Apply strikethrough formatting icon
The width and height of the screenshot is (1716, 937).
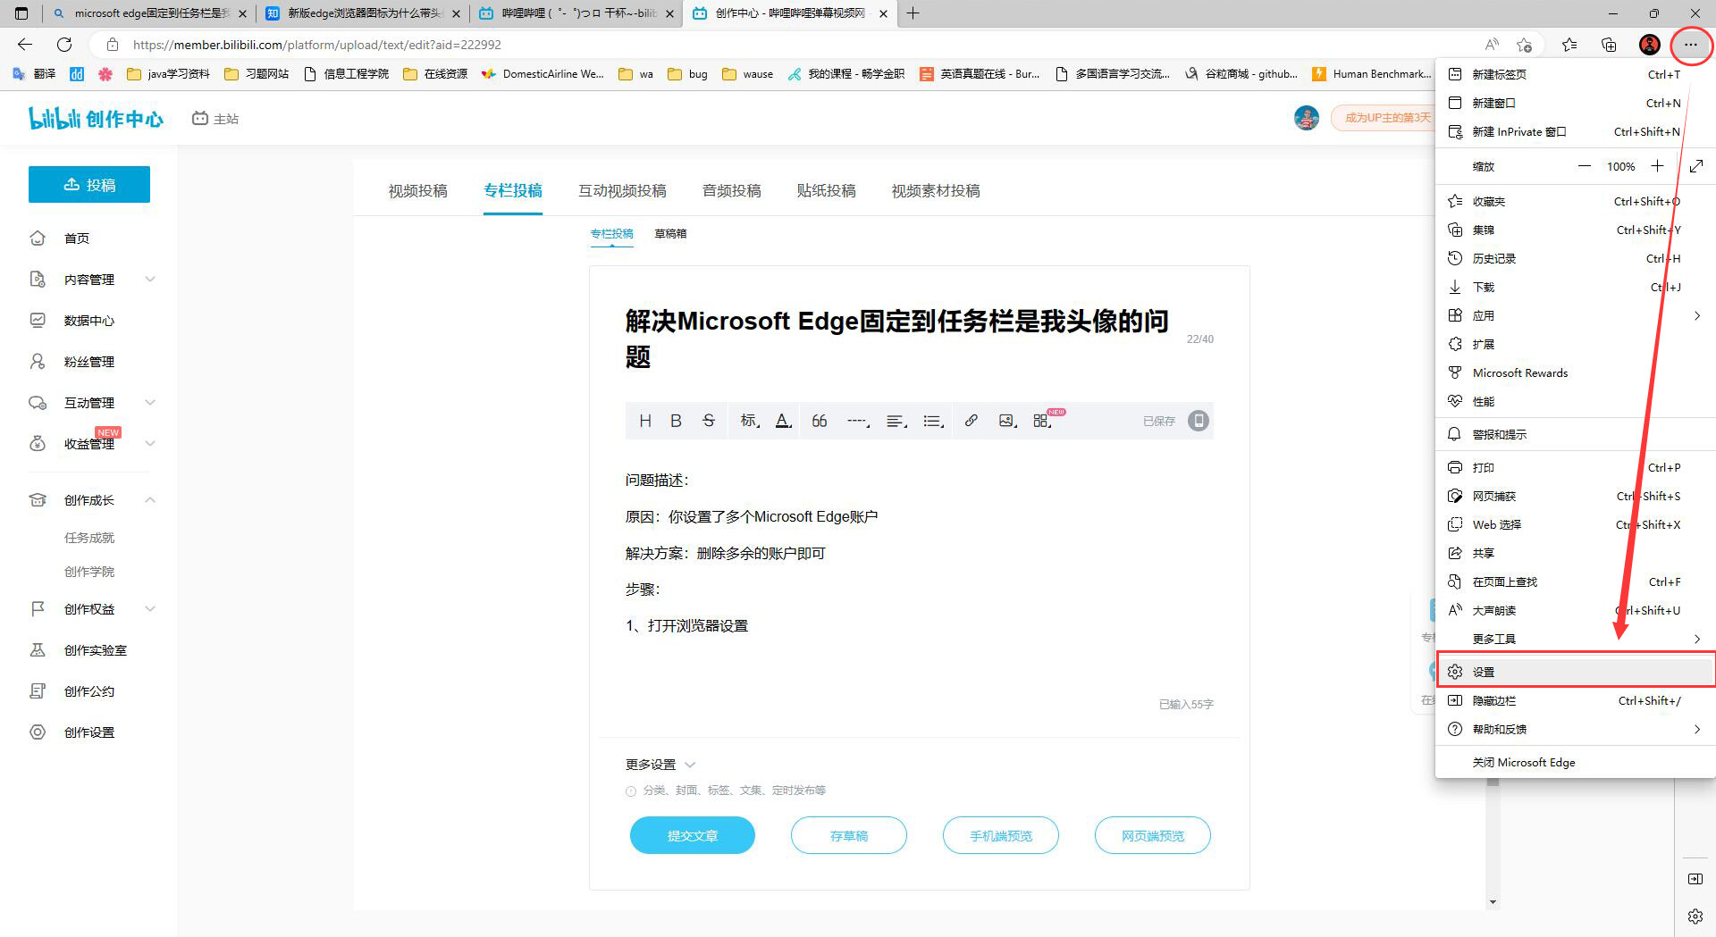coord(709,421)
